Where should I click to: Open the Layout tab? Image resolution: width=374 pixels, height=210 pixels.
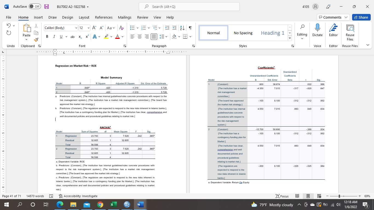tap(84, 17)
